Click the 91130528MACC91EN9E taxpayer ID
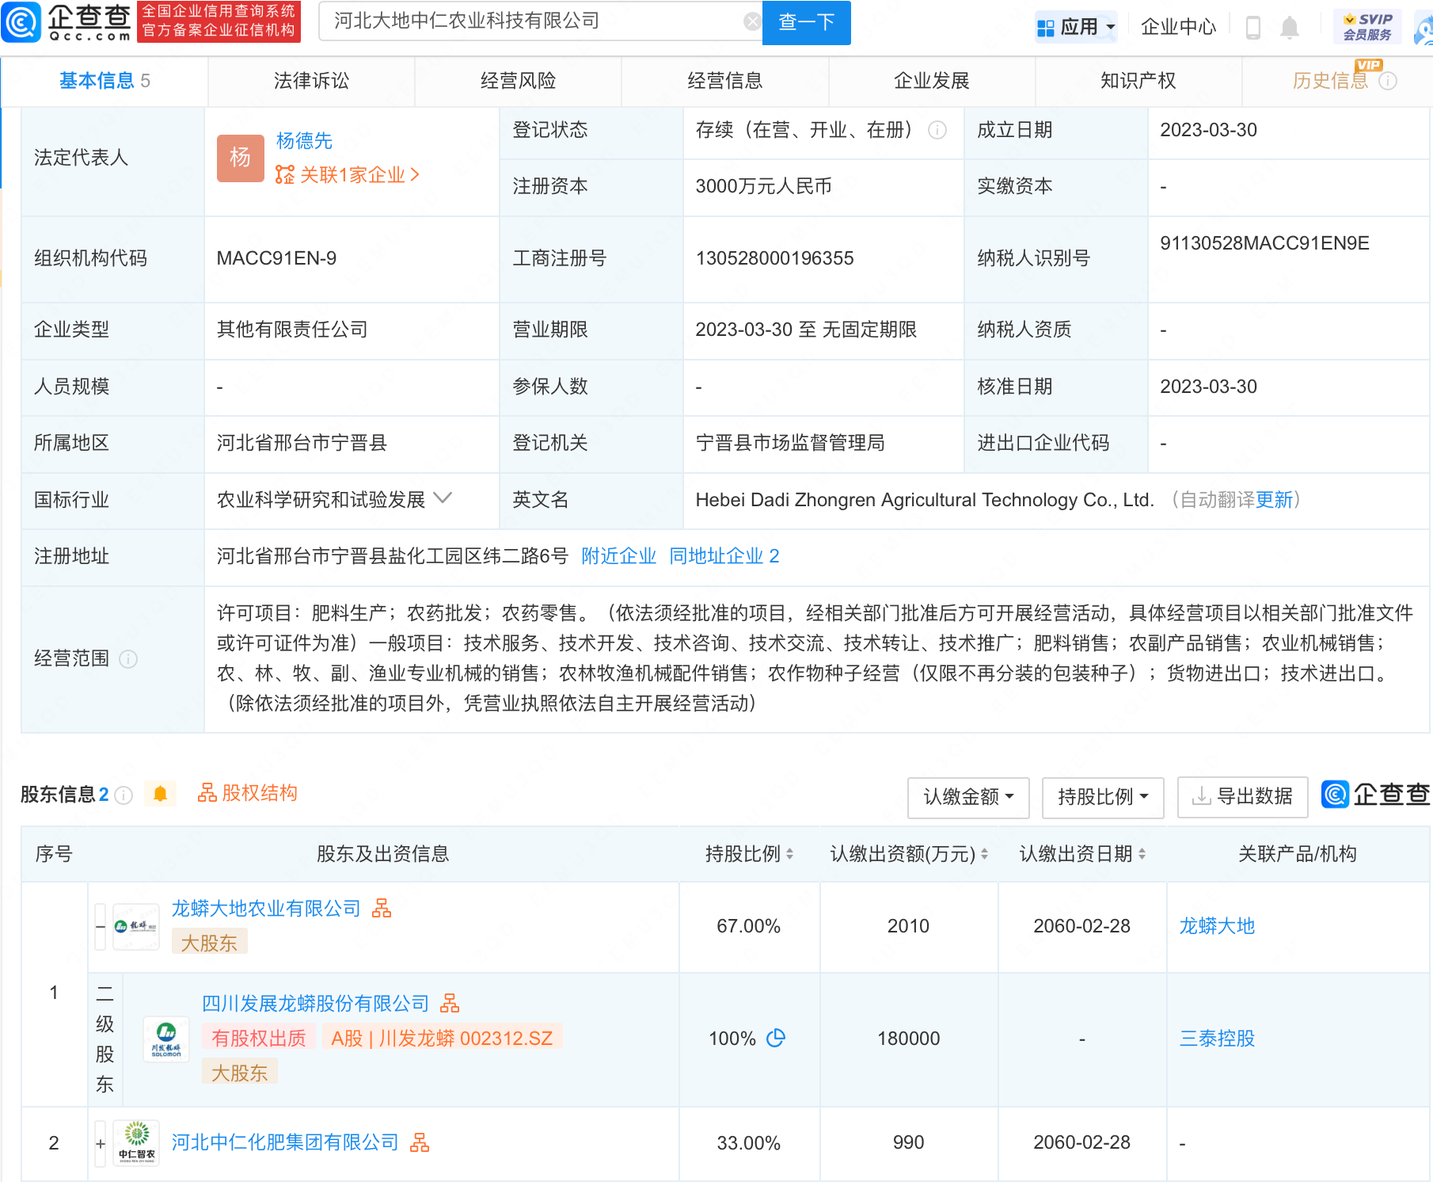Viewport: 1433px width, 1182px height. coord(1264,243)
